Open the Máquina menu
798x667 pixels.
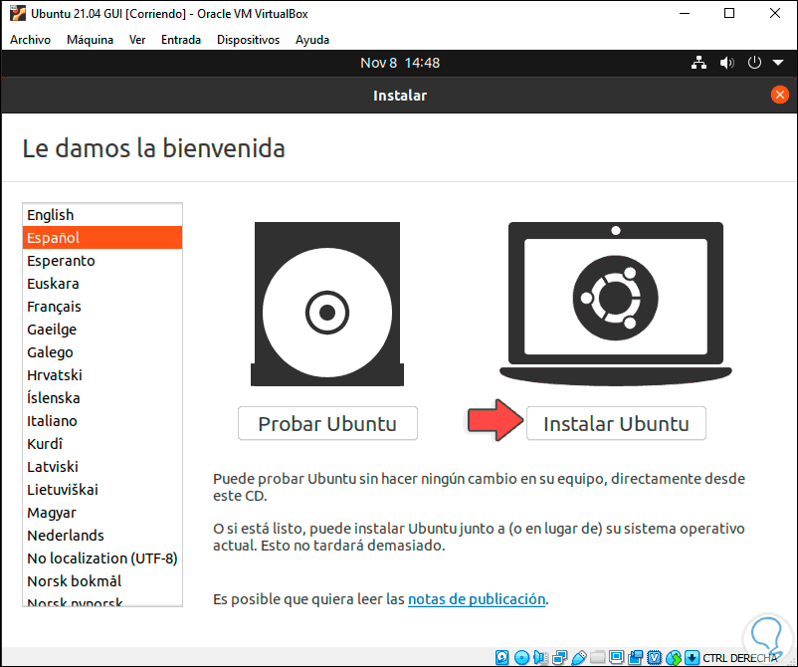click(91, 40)
